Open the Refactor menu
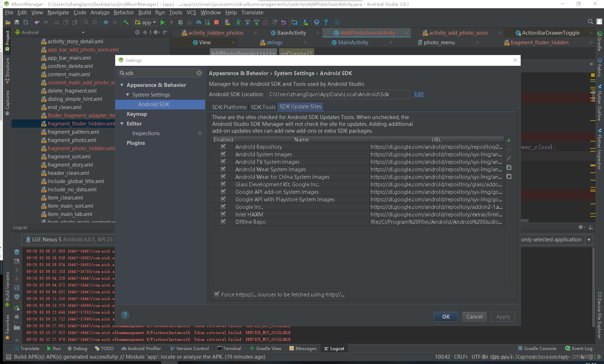This screenshot has width=604, height=364. [124, 12]
